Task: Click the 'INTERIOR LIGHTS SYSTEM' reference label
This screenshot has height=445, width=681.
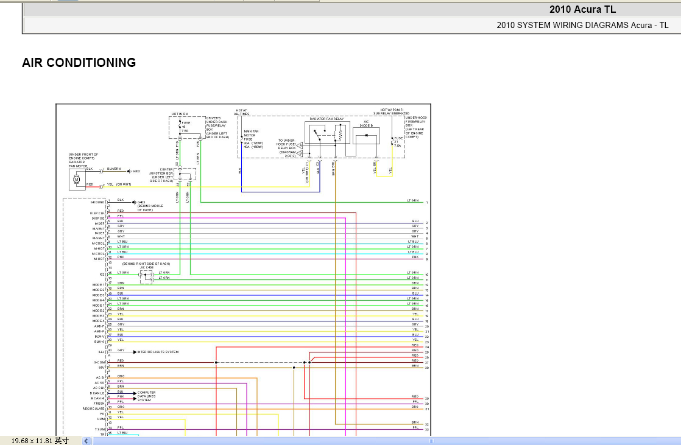Action: pos(158,352)
